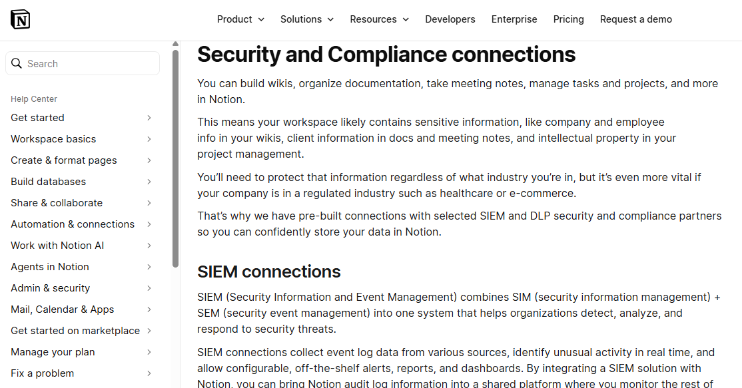This screenshot has width=742, height=388.
Task: Open the Get started sidebar link
Action: (x=37, y=118)
